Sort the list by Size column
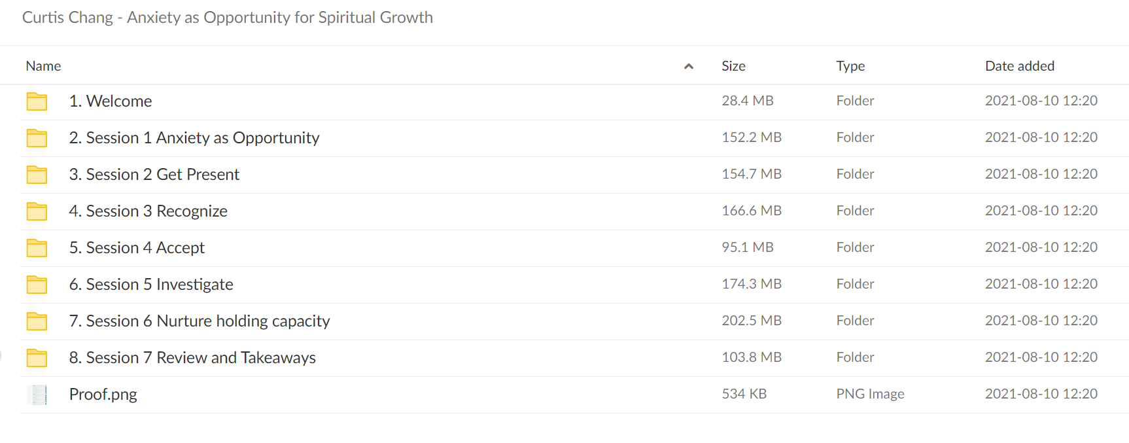The image size is (1129, 443). (x=733, y=66)
